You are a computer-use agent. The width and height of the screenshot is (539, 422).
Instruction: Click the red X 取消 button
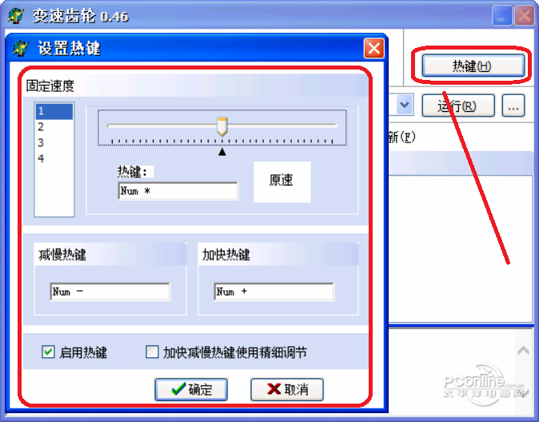[287, 389]
